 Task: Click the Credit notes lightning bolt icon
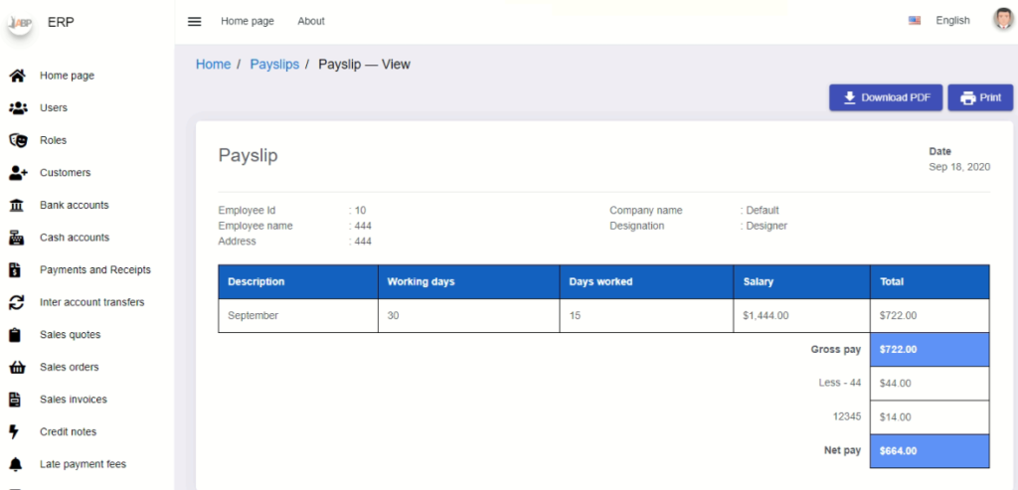[14, 432]
